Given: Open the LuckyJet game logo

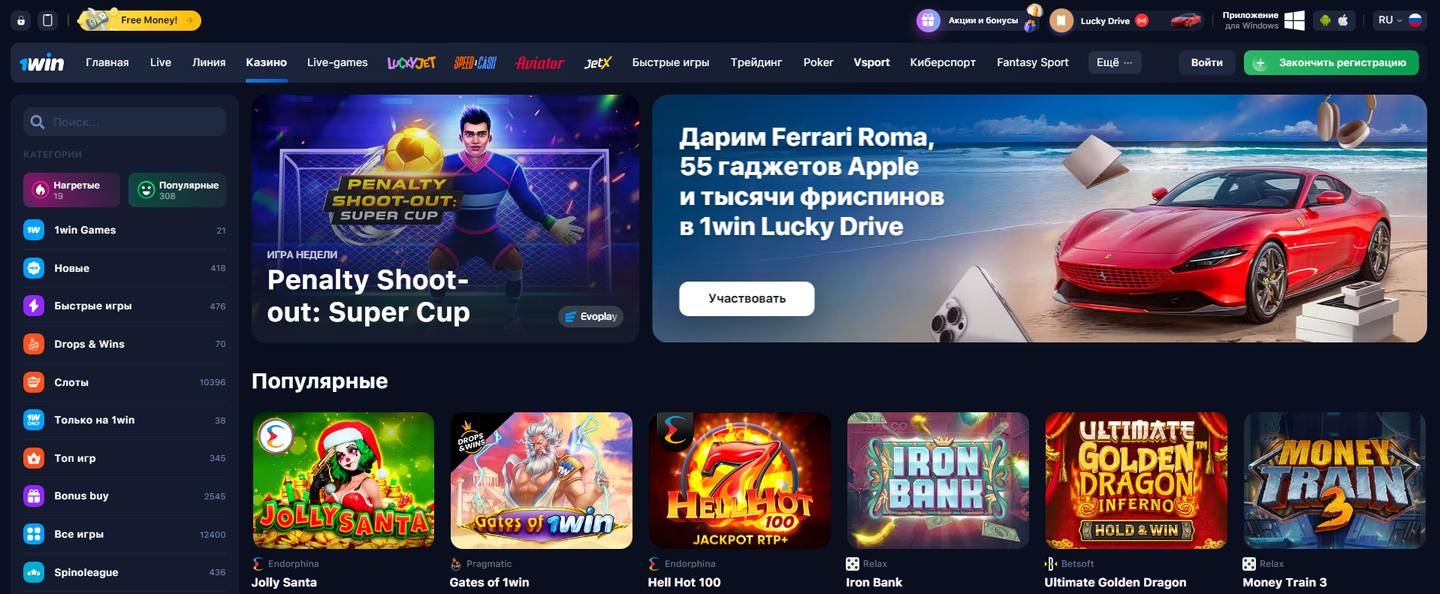Looking at the screenshot, I should [411, 63].
